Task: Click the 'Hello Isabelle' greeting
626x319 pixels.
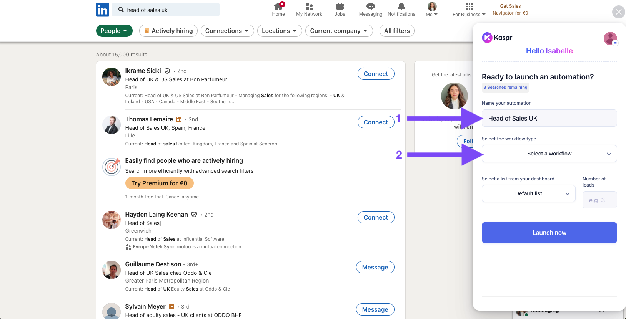Action: coord(549,51)
